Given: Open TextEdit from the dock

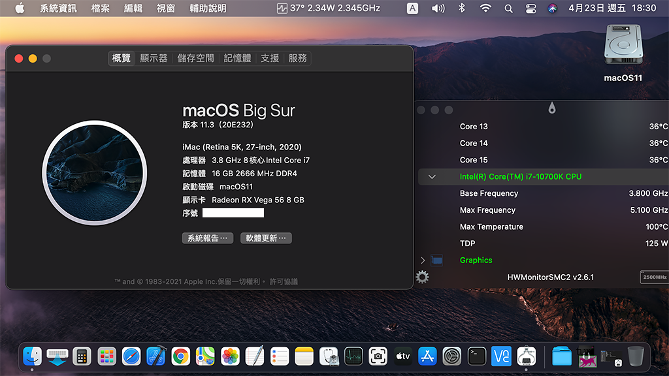Looking at the screenshot, I should point(255,356).
